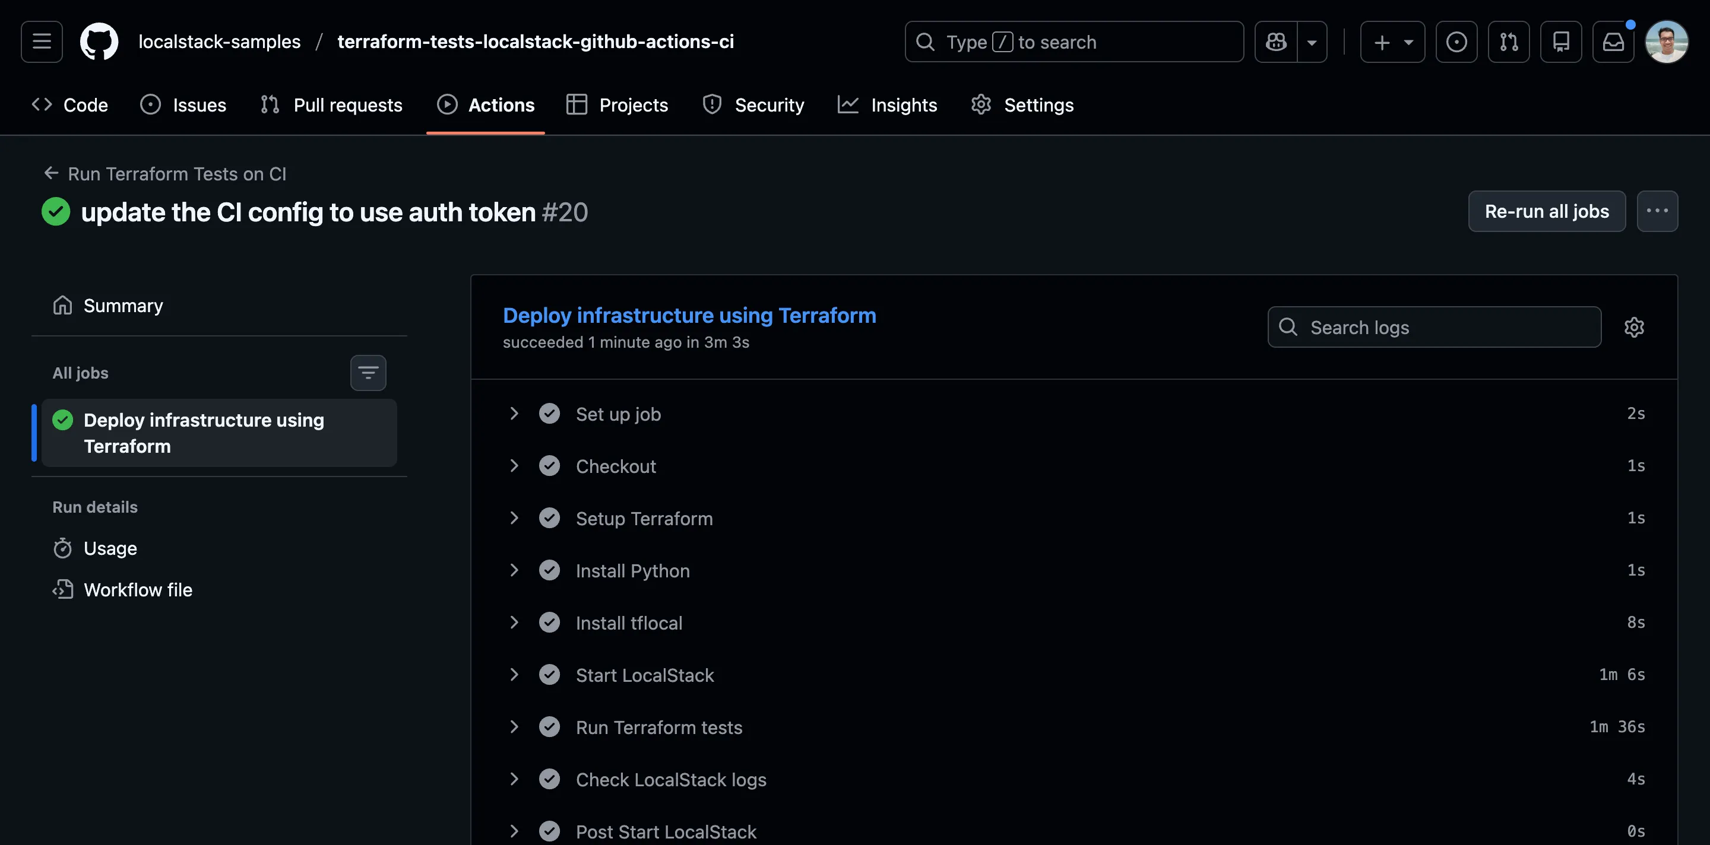Expand the Run Terraform tests step
The width and height of the screenshot is (1710, 845).
[513, 726]
